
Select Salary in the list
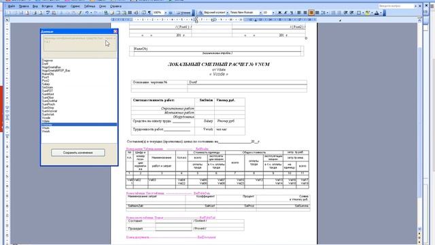(x=46, y=84)
